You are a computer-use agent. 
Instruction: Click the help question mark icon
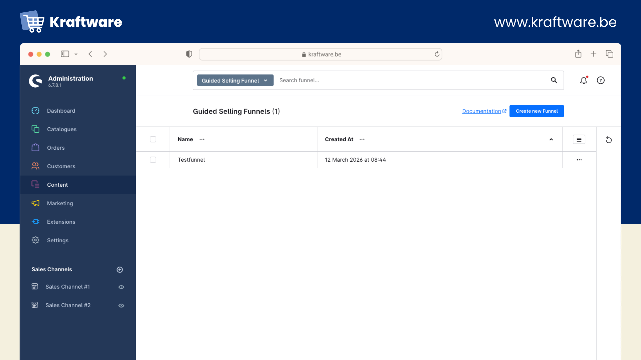(x=601, y=80)
